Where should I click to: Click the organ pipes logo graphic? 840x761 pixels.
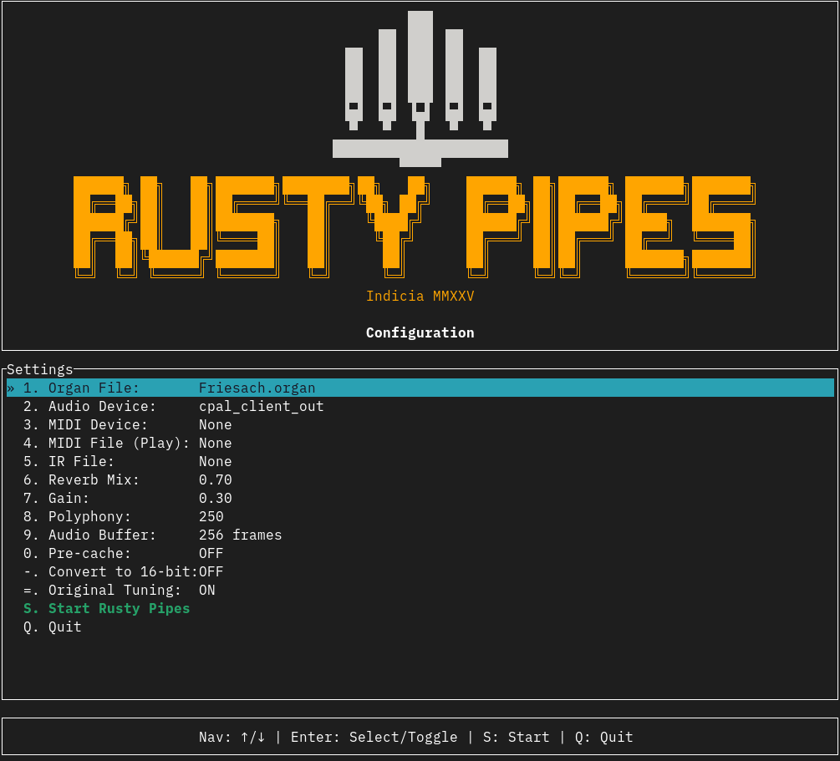pos(420,88)
